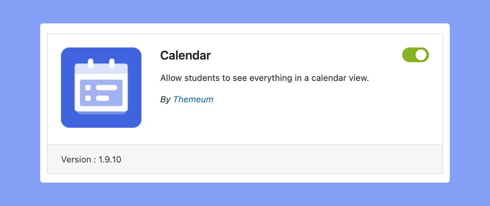The width and height of the screenshot is (490, 206).
Task: Click the small top square bullet in calendar icon
Action: pos(88,88)
